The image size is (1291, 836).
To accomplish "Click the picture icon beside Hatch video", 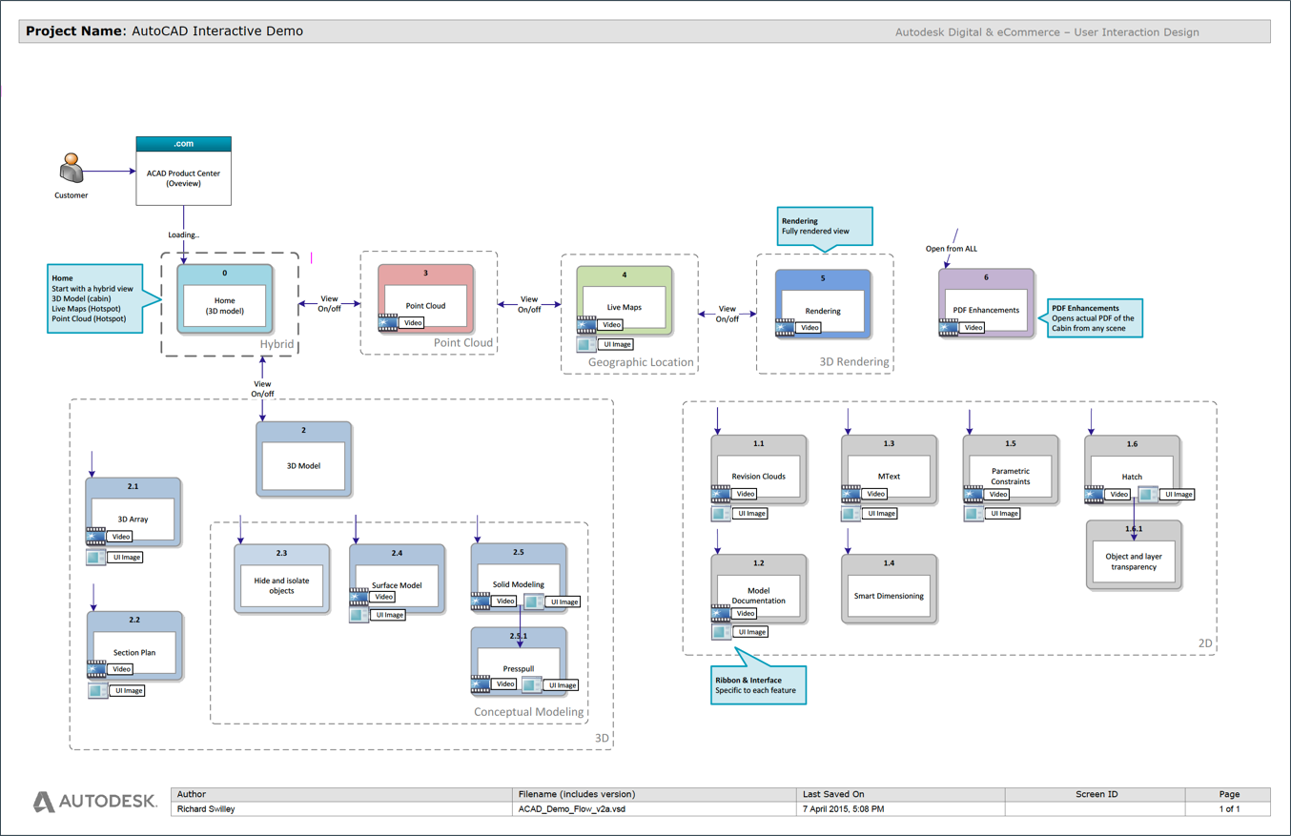I will 1148,494.
